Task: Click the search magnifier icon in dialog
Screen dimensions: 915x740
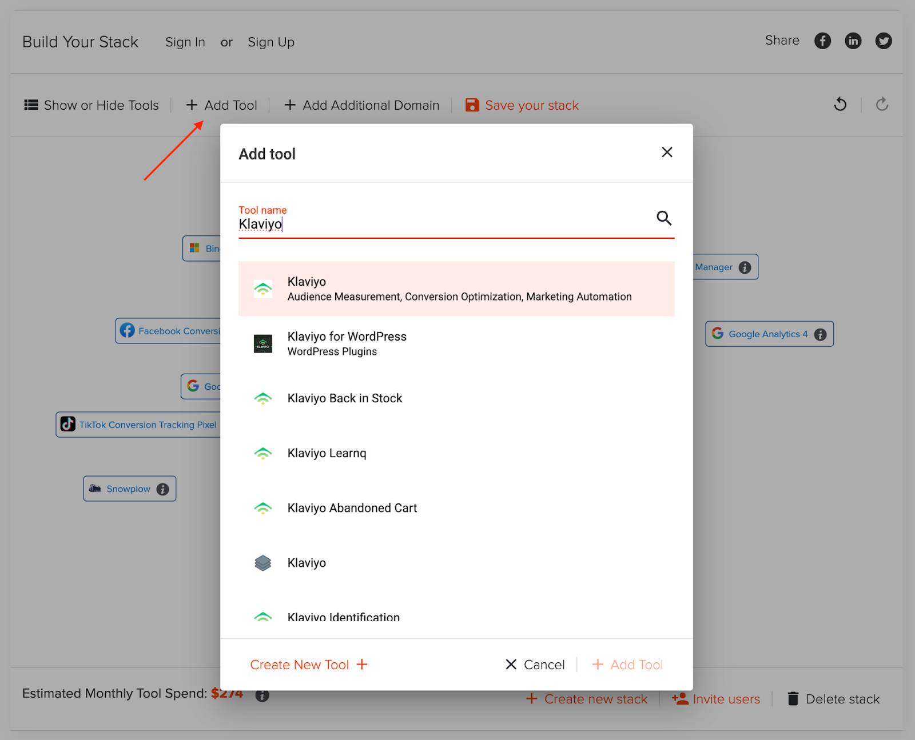Action: (663, 218)
